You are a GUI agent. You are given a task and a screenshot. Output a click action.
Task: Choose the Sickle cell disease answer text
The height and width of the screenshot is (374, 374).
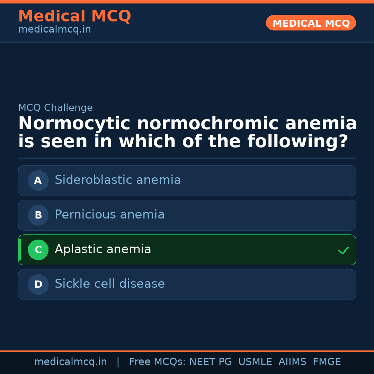pos(109,284)
